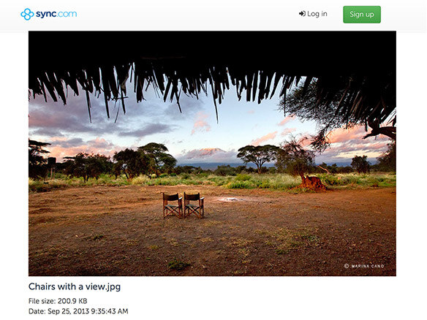Image resolution: width=427 pixels, height=320 pixels.
Task: Click the red termite mound in photo
Action: coord(313,183)
